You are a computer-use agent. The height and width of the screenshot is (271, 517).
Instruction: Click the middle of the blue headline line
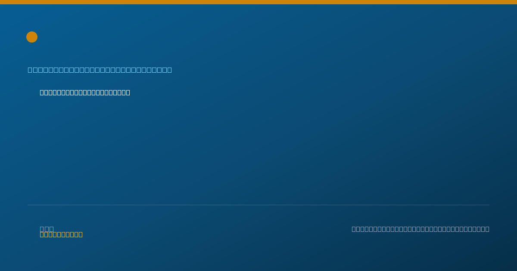[100, 70]
